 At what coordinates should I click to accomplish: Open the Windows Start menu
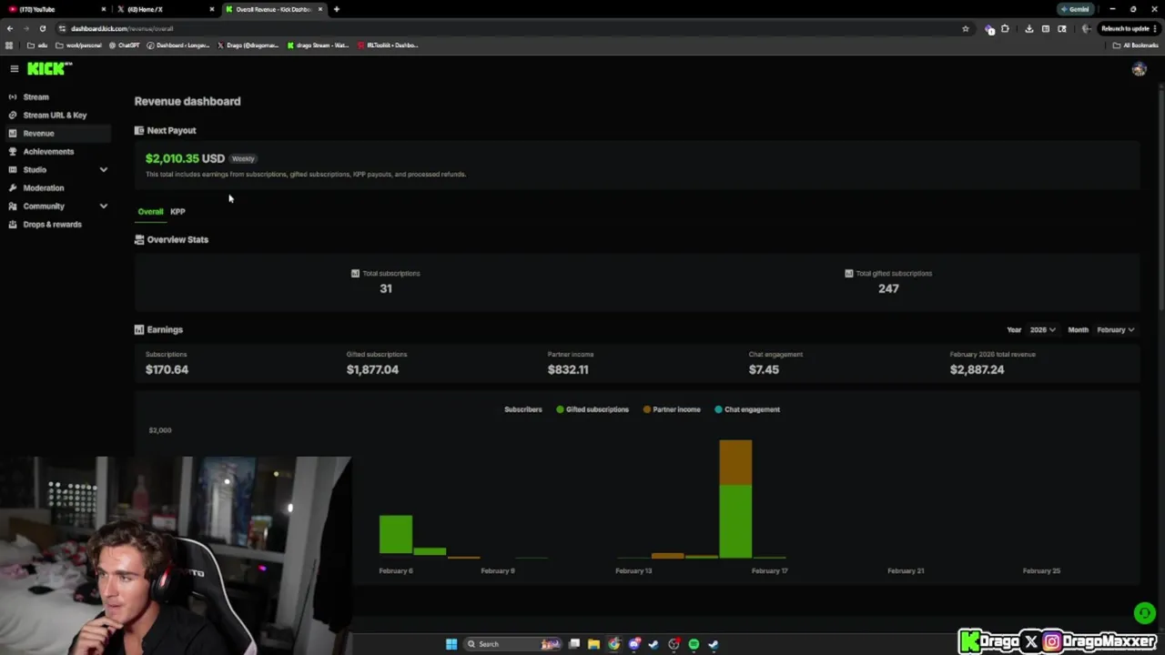(x=451, y=644)
